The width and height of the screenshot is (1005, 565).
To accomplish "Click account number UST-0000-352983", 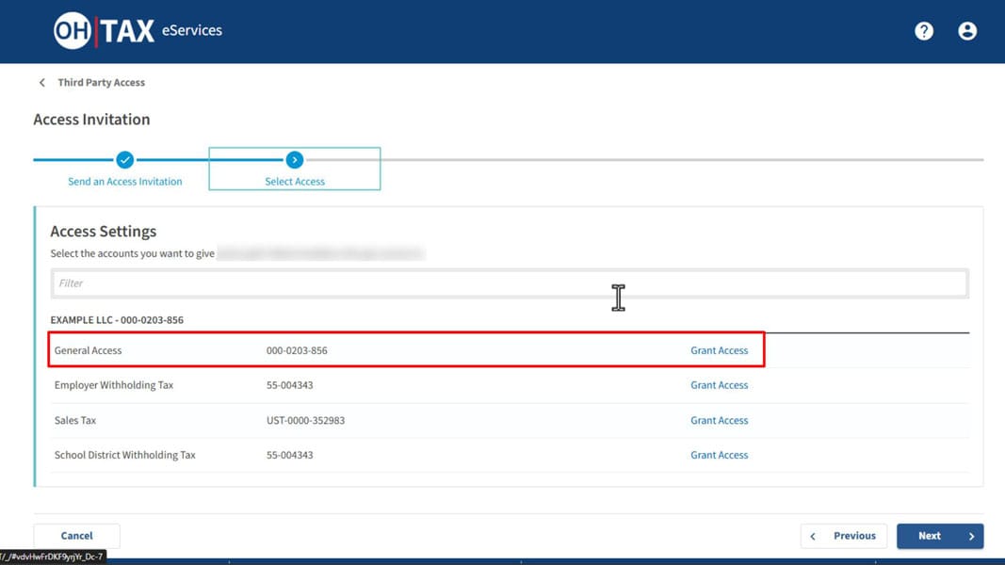I will pyautogui.click(x=306, y=420).
